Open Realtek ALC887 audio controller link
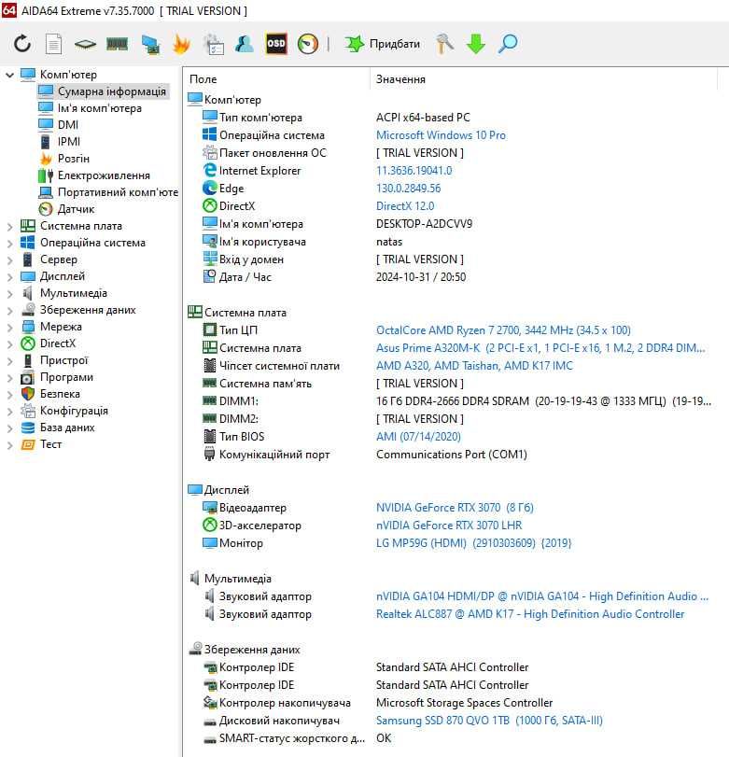729x757 pixels. [x=530, y=614]
